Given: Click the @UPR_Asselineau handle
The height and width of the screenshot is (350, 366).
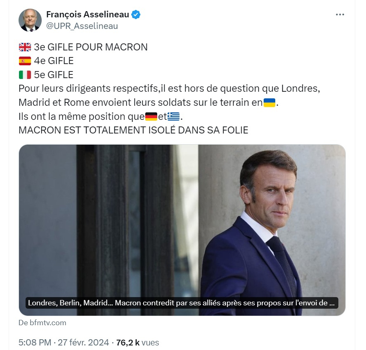Looking at the screenshot, I should 82,26.
